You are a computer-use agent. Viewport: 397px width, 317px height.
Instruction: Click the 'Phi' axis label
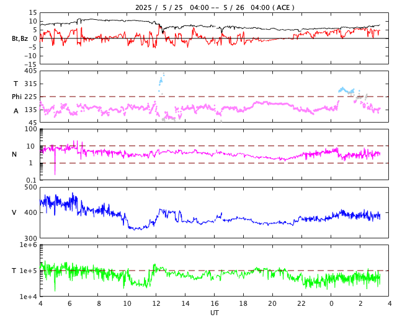(17, 97)
